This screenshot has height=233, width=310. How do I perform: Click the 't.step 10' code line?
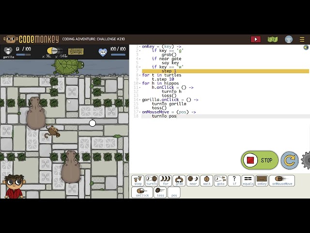click(163, 79)
